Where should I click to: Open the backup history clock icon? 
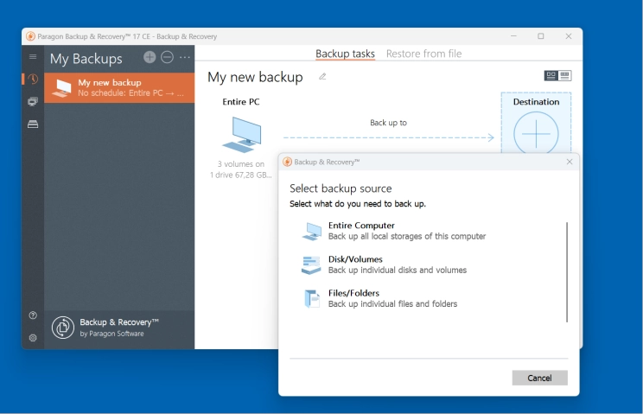coord(33,79)
